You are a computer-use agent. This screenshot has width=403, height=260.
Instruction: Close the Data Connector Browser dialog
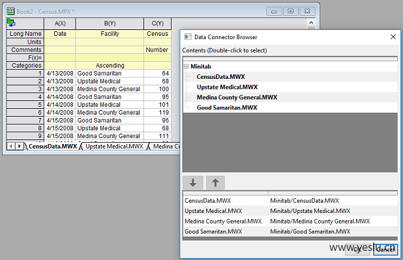tap(393, 36)
